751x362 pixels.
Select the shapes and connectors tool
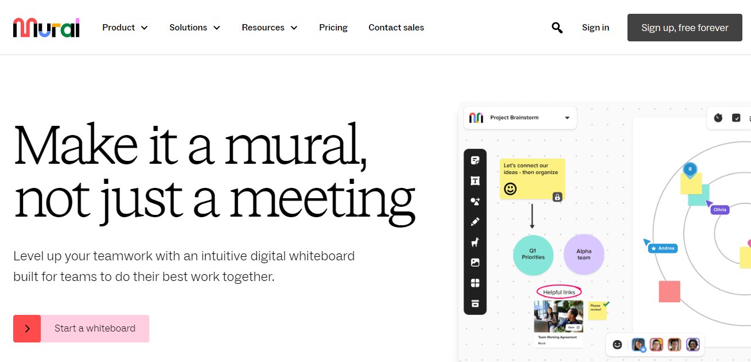click(475, 202)
